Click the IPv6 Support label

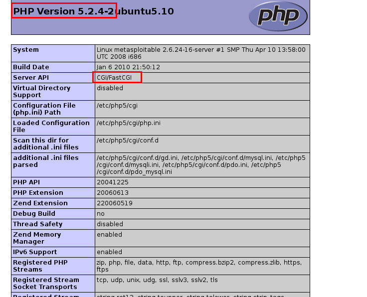pyautogui.click(x=35, y=252)
